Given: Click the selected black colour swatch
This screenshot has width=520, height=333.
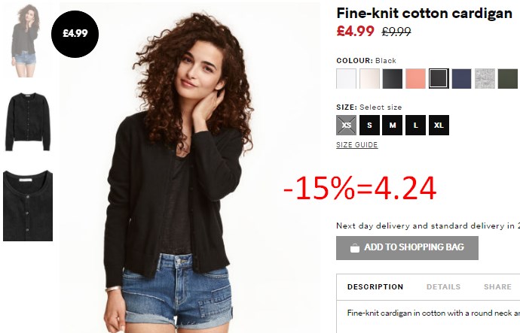Looking at the screenshot, I should [x=439, y=79].
